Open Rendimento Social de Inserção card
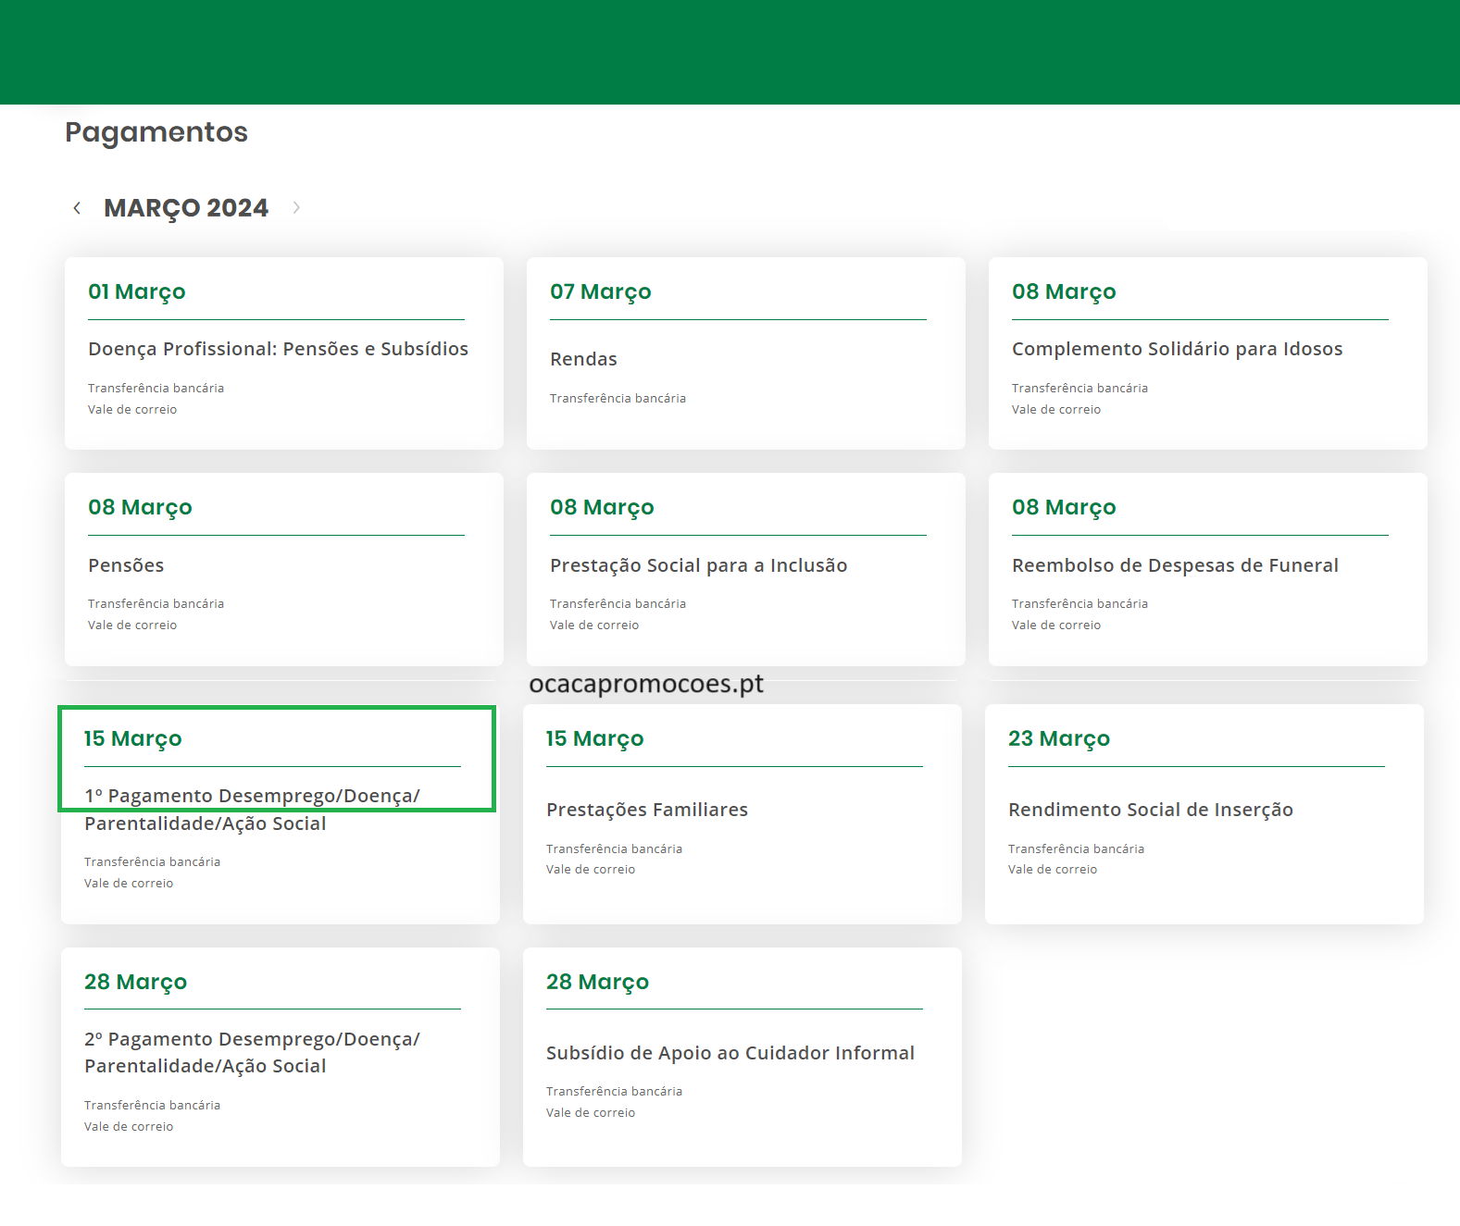1460x1226 pixels. pos(1150,810)
